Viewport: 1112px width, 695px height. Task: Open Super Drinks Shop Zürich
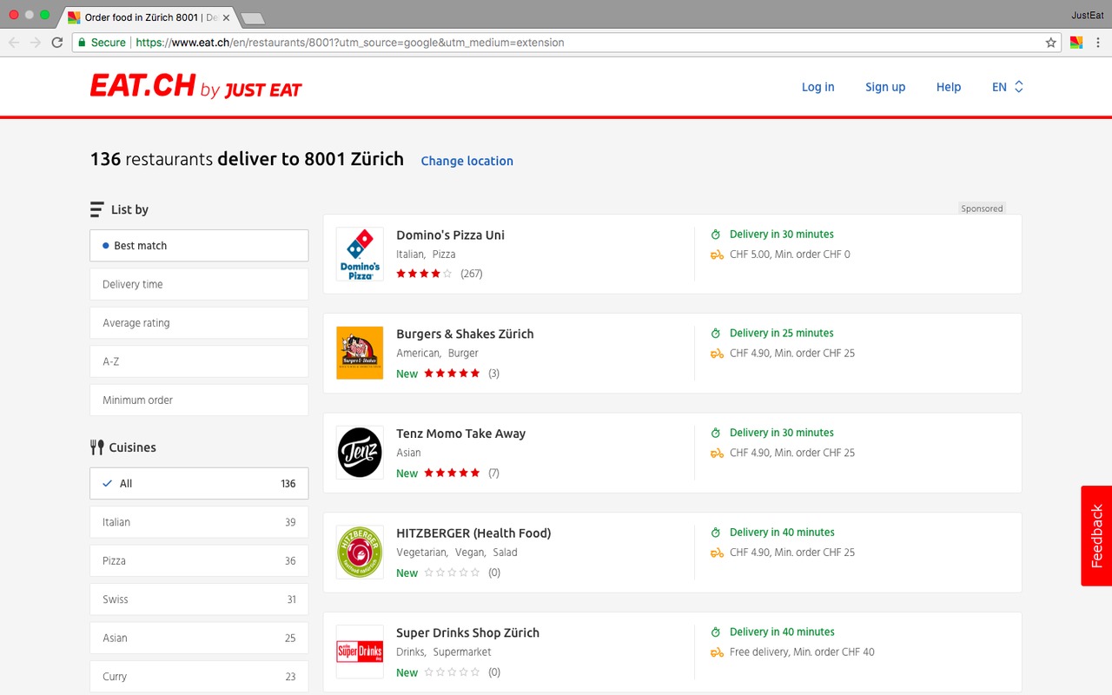tap(467, 632)
